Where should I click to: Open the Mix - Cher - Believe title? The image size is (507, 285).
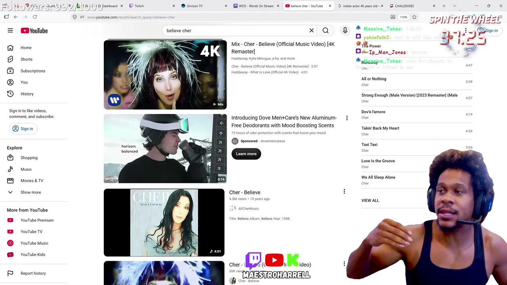[x=283, y=48]
